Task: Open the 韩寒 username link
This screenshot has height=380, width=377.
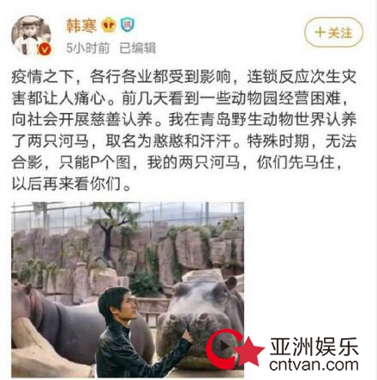Action: click(81, 26)
